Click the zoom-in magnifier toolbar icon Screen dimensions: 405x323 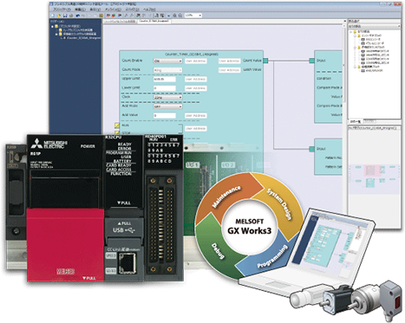pyautogui.click(x=175, y=16)
